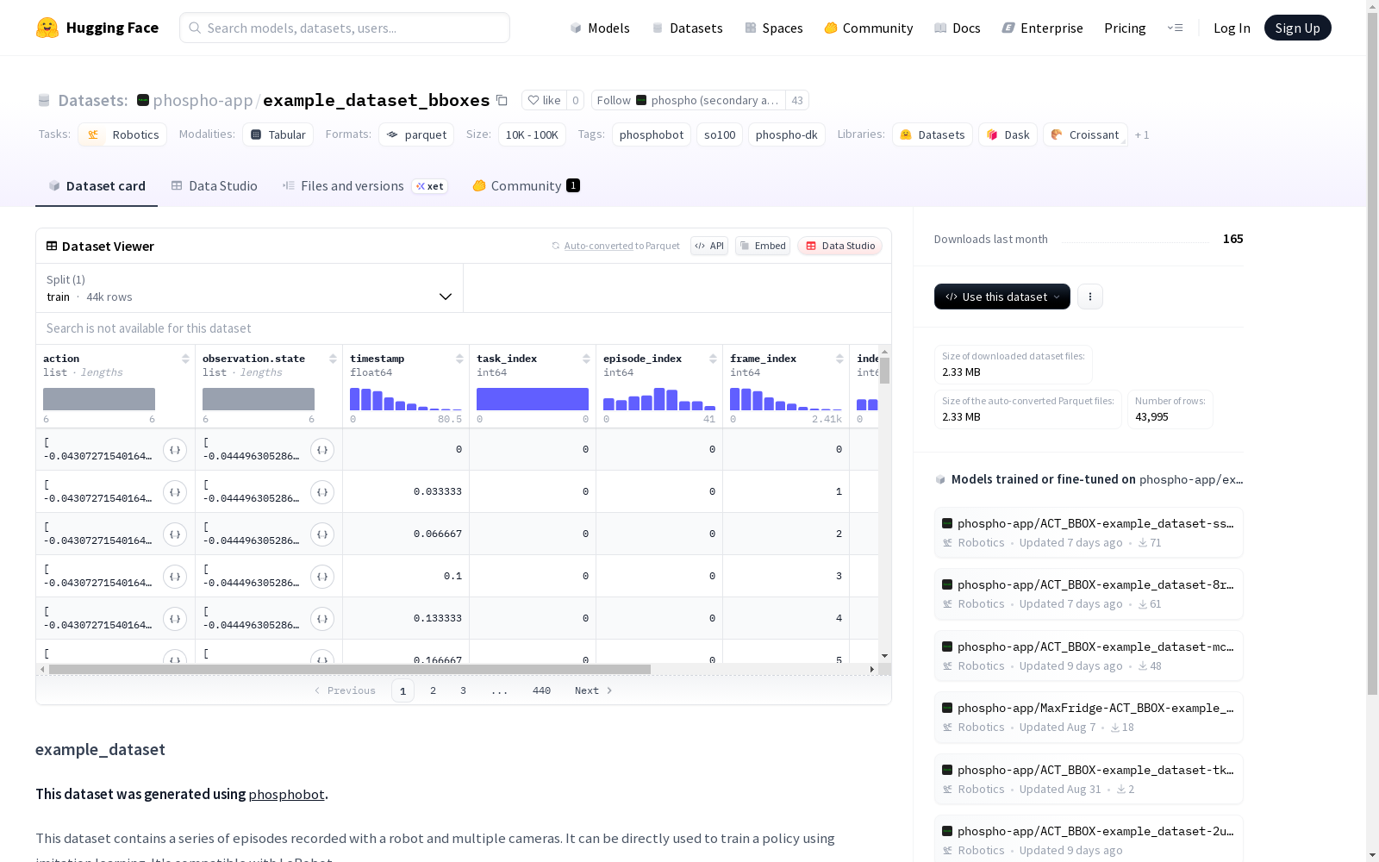Switch to the Data Studio tab

[x=214, y=186]
